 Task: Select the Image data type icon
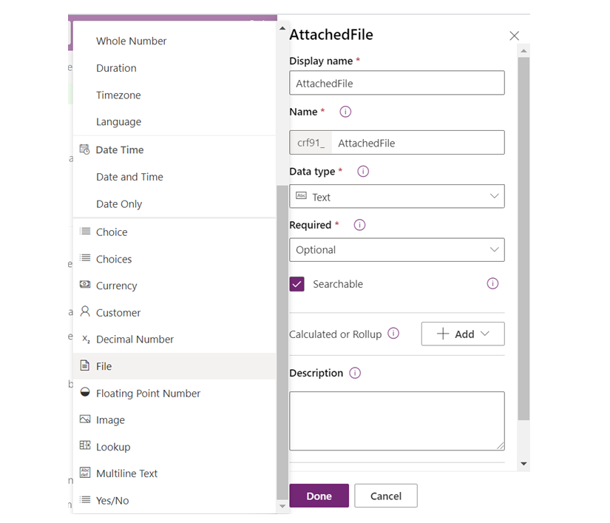[x=87, y=419]
